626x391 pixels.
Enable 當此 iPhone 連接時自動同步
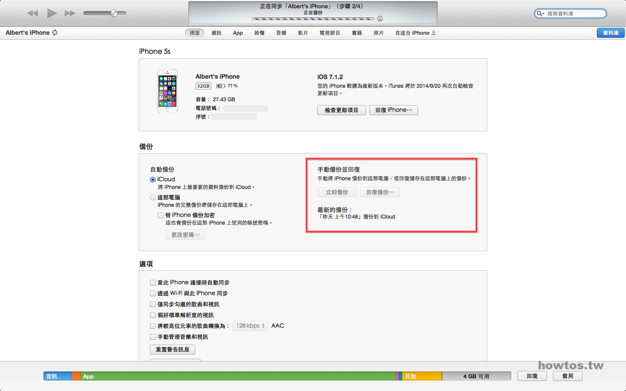click(153, 283)
